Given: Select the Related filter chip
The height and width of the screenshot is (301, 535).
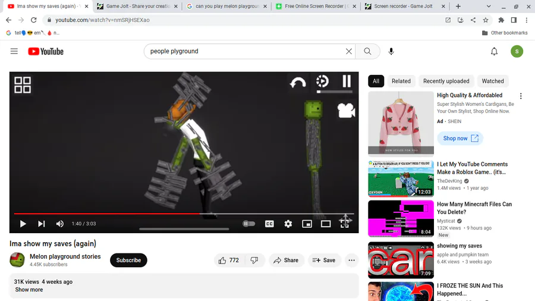Looking at the screenshot, I should tap(401, 81).
